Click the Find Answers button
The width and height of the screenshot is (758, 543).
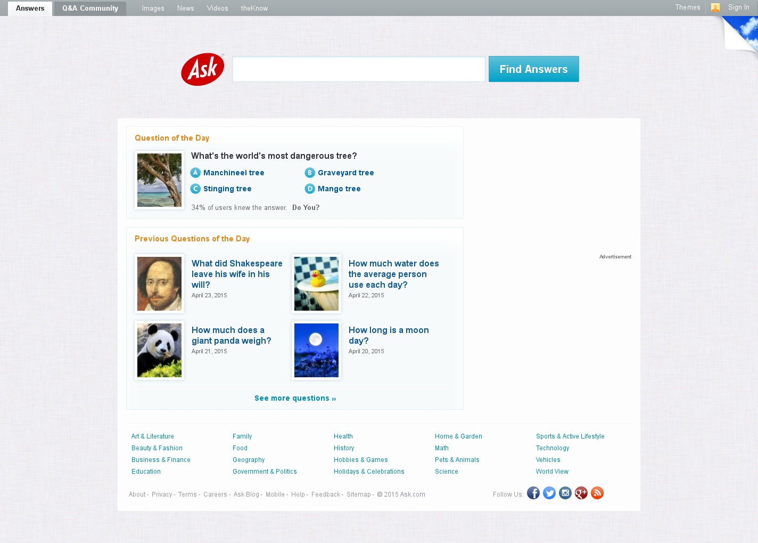pos(534,69)
